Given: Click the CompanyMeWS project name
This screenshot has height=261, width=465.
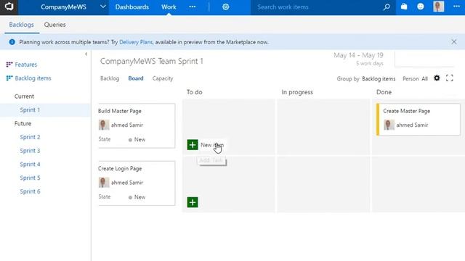Looking at the screenshot, I should [63, 7].
